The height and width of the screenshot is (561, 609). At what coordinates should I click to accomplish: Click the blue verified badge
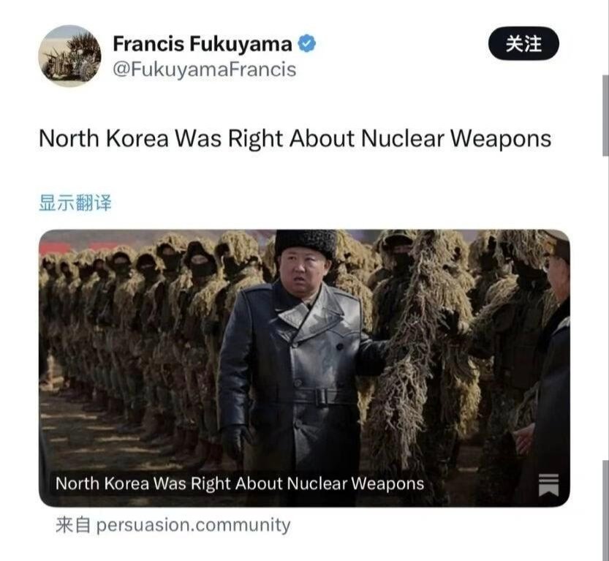(307, 43)
